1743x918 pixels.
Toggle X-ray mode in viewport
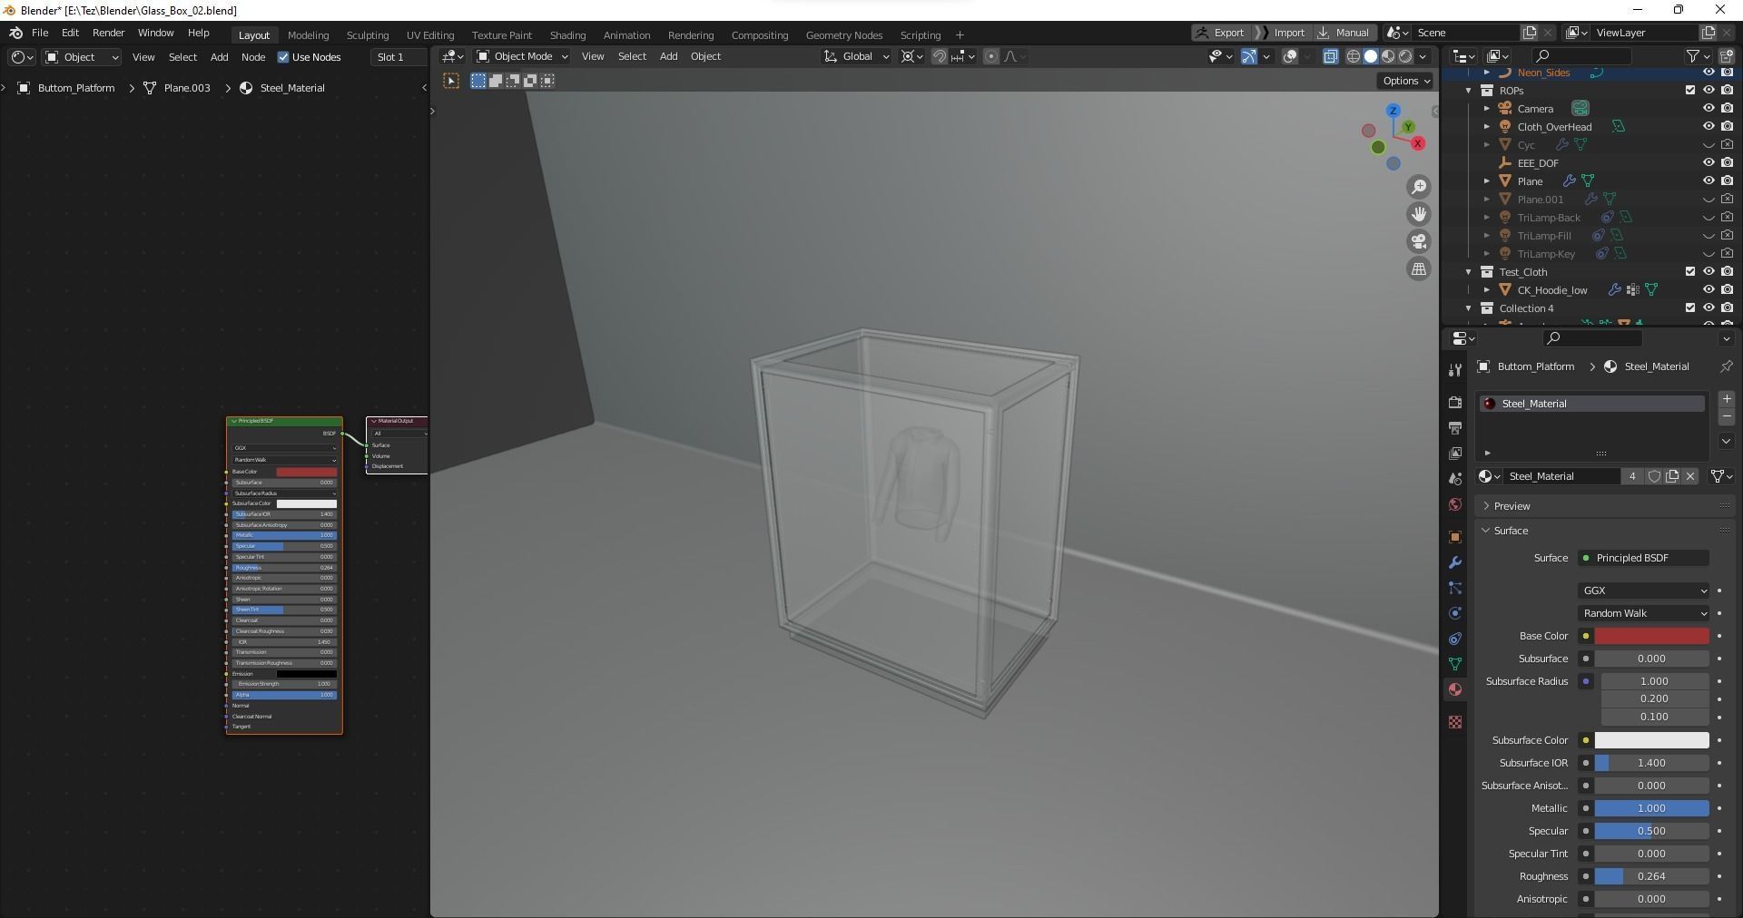1330,56
